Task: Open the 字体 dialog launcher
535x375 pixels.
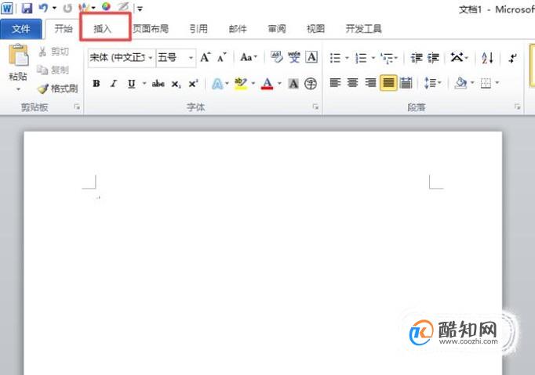Action: click(315, 107)
